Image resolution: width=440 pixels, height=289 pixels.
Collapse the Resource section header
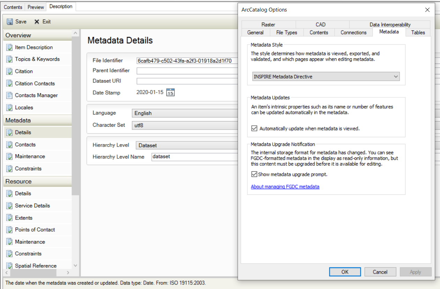[37, 181]
